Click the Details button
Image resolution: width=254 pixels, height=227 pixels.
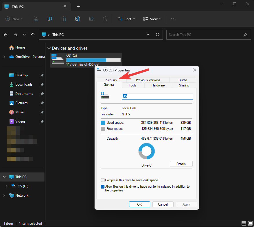(181, 164)
